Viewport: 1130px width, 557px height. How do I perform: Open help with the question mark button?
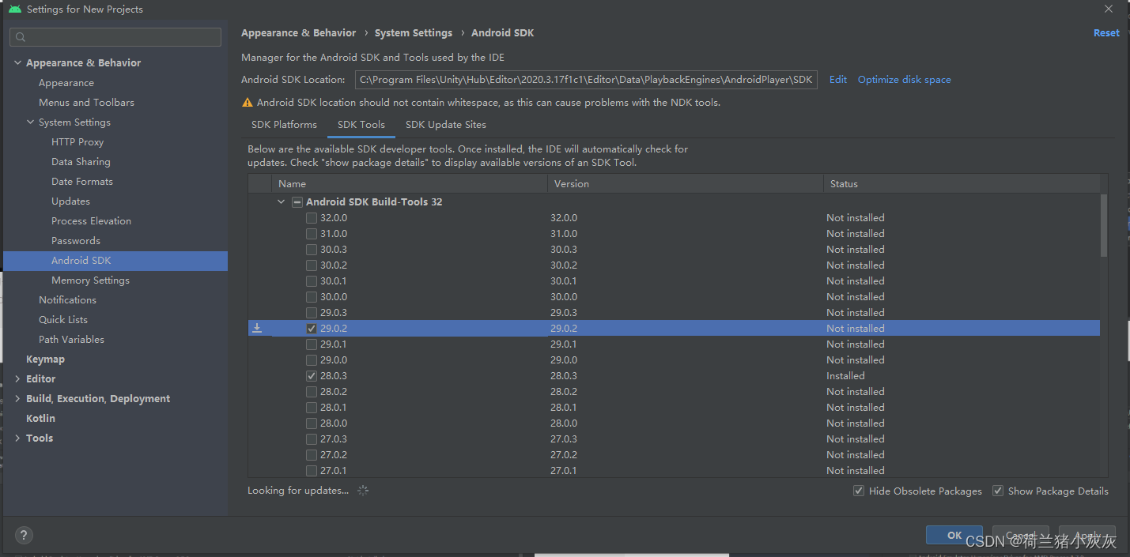[x=24, y=535]
